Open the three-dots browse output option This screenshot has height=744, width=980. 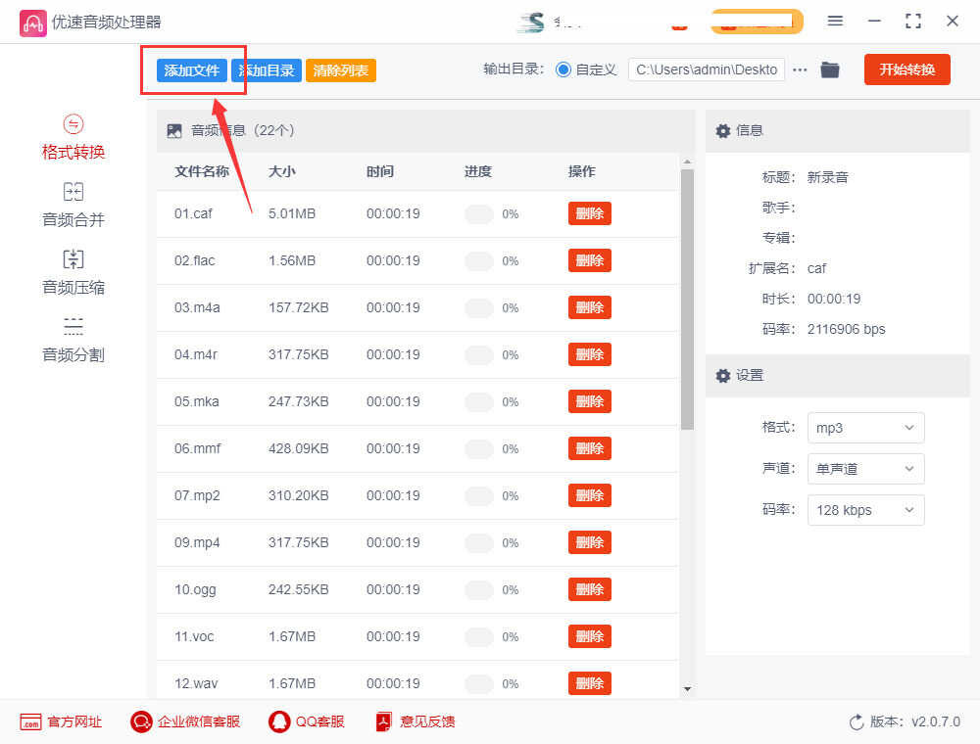[x=800, y=70]
